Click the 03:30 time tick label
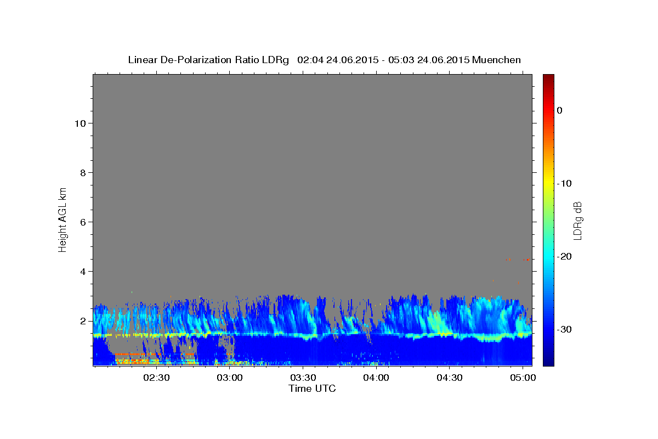658x439 pixels. coord(303,378)
